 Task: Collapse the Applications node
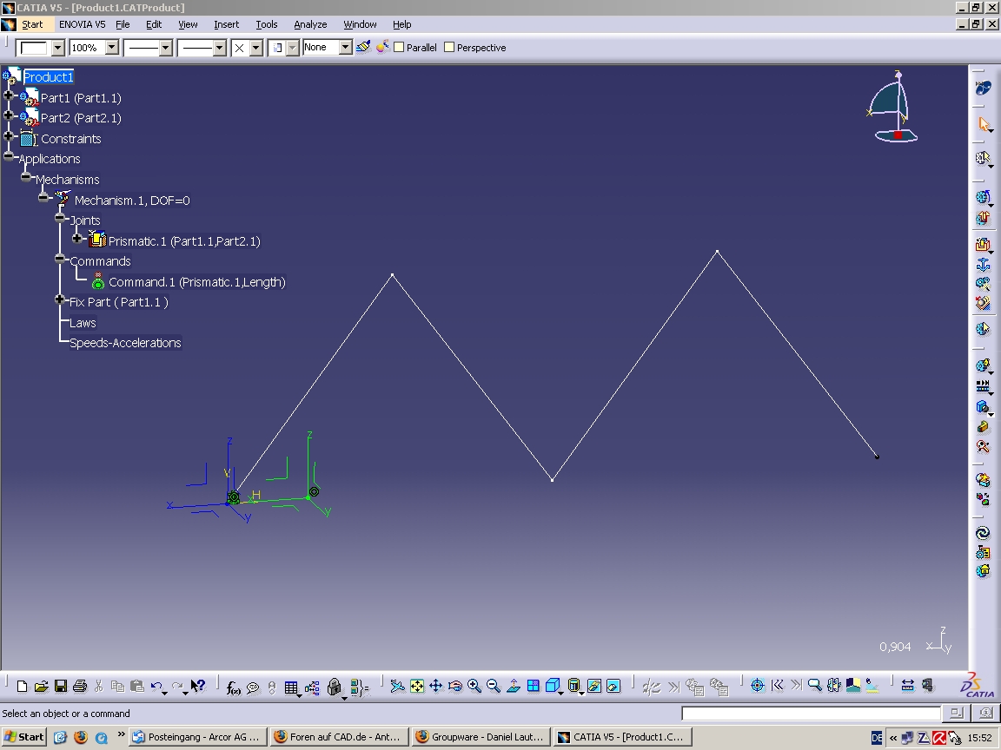(x=9, y=156)
